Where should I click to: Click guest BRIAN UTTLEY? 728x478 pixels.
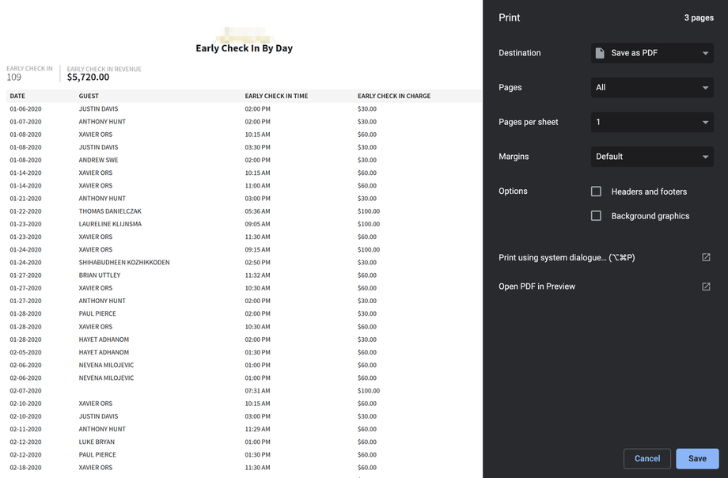pyautogui.click(x=100, y=275)
